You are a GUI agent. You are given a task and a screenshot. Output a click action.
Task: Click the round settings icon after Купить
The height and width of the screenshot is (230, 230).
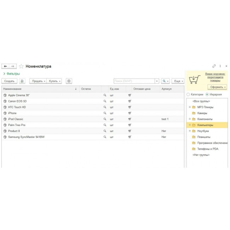coord(69,81)
